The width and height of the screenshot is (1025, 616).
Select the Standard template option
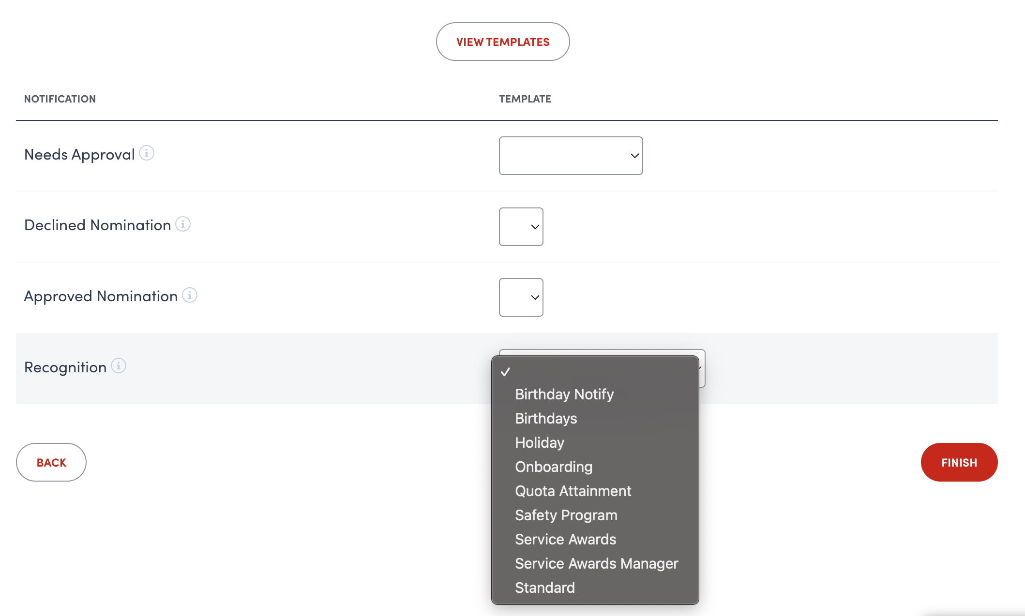[545, 587]
